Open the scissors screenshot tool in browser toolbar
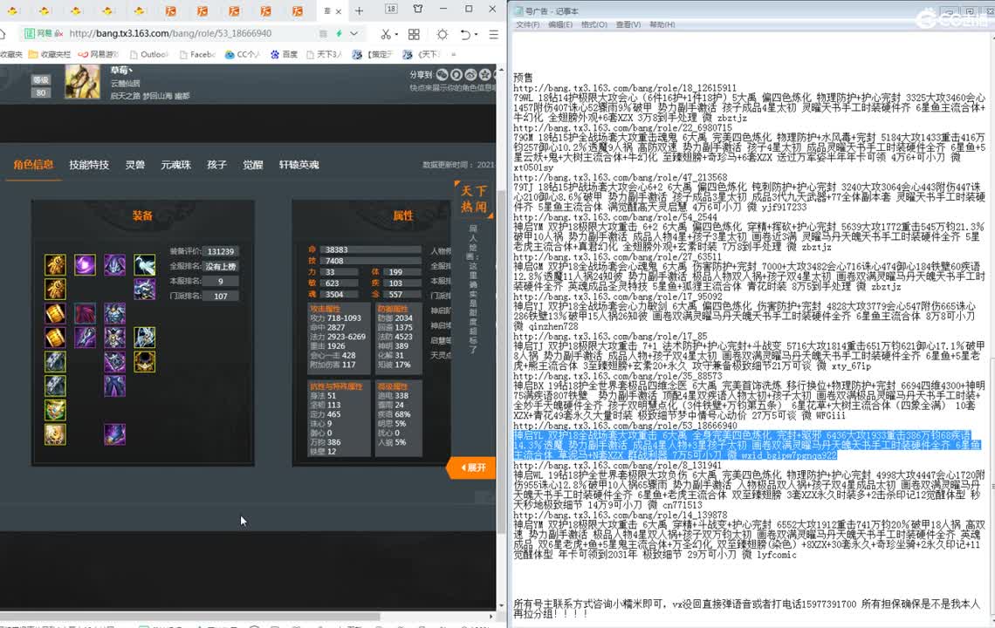 pos(385,34)
